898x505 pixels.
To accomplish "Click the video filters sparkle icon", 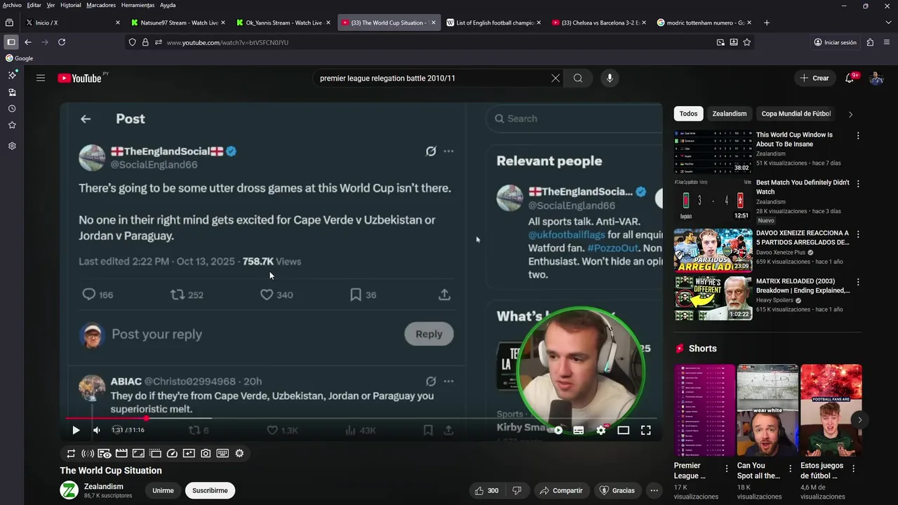I will point(189,453).
